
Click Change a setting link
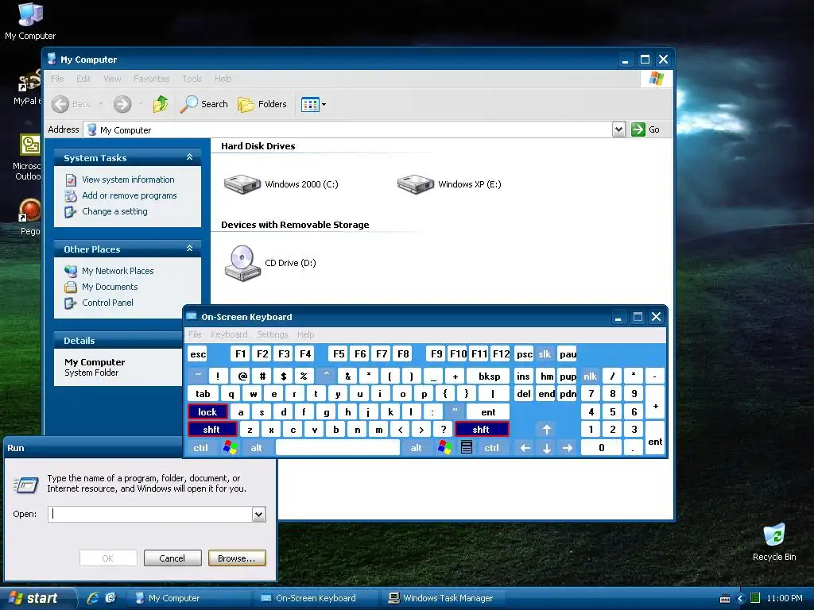point(114,211)
